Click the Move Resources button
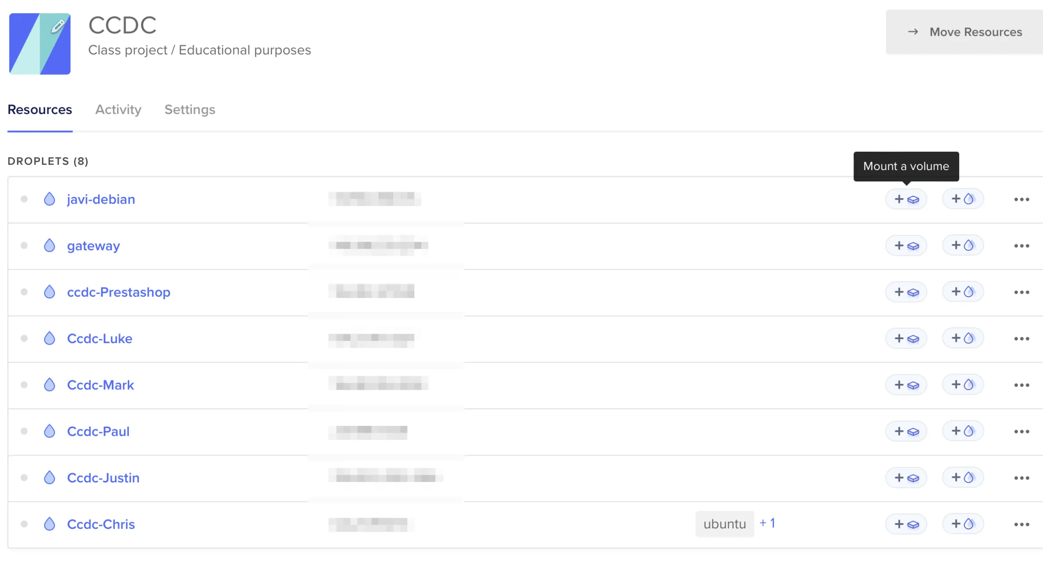 tap(964, 32)
